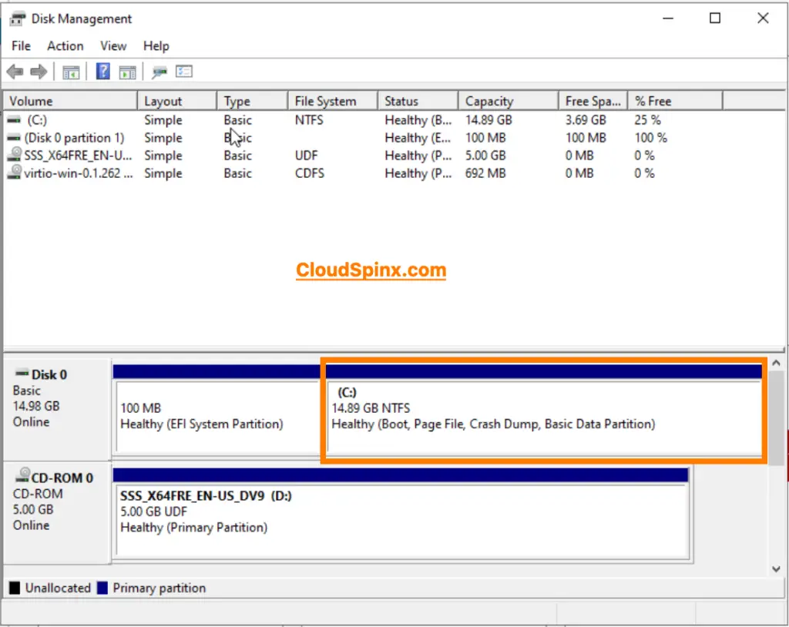Click the vertical scrollbar down arrow
Screen dimensions: 789x627
[x=777, y=568]
